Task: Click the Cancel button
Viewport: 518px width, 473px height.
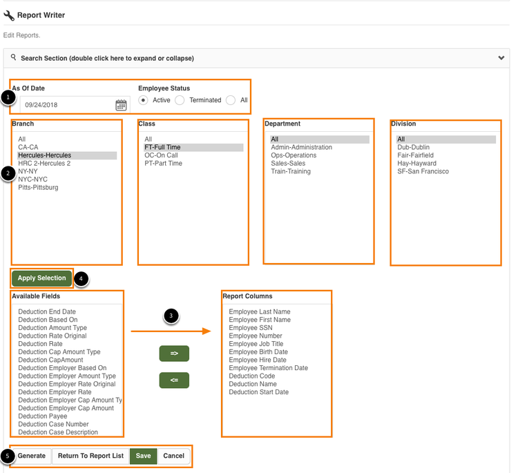Action: pyautogui.click(x=174, y=456)
